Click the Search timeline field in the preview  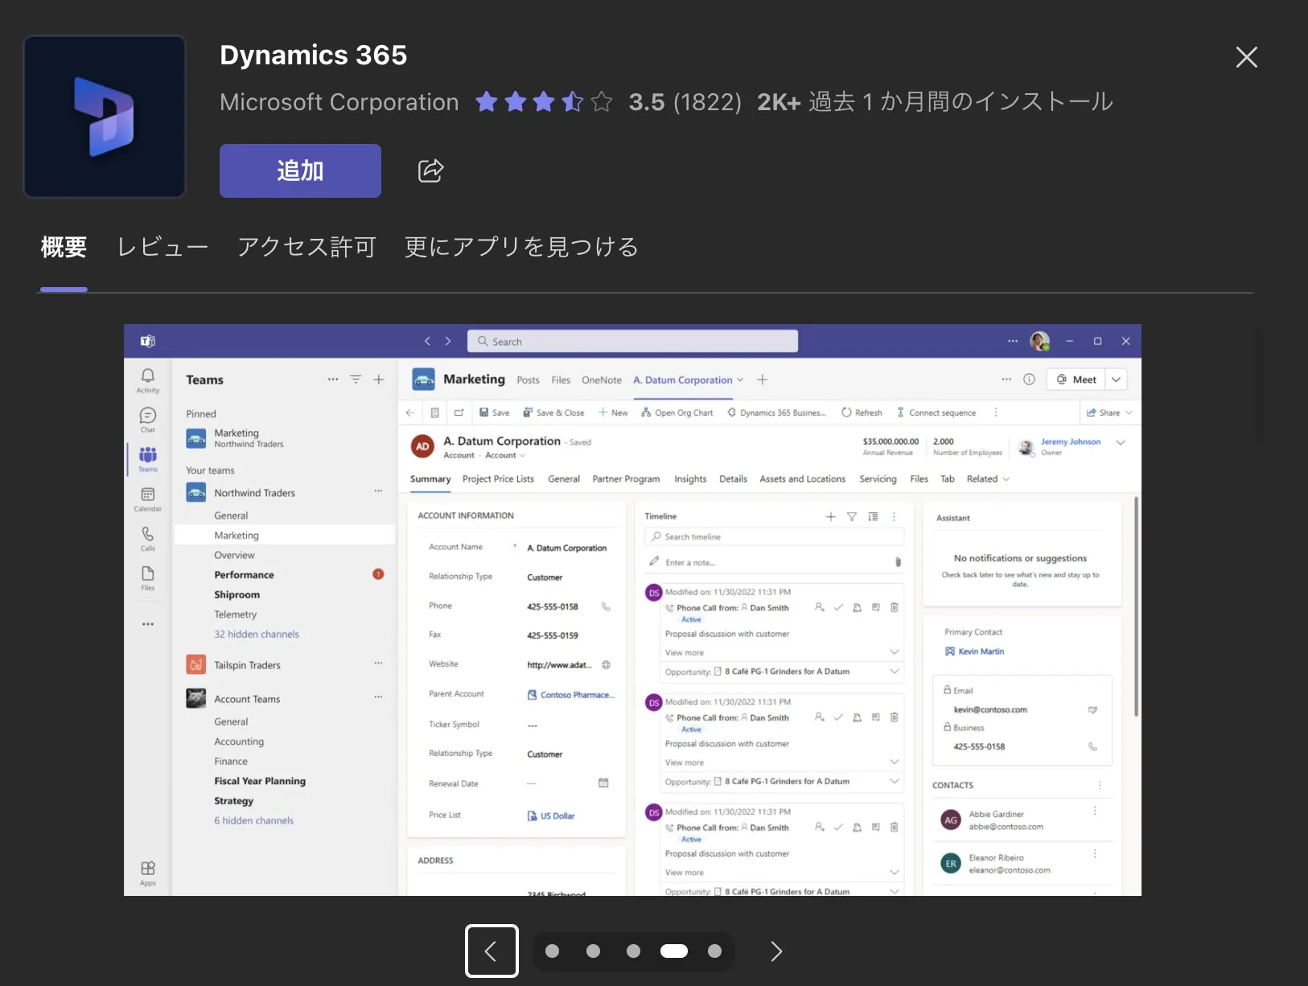774,536
